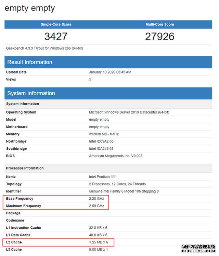Screen dimensions: 219x256
Task: Select American Megatrends Inc. V0.003 value
Action: [x=116, y=156]
